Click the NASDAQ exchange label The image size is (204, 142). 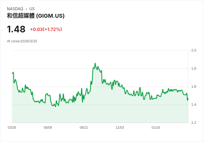(x=15, y=9)
